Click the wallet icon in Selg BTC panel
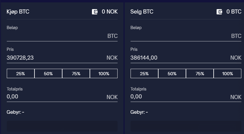244x134 pixels. tap(219, 12)
